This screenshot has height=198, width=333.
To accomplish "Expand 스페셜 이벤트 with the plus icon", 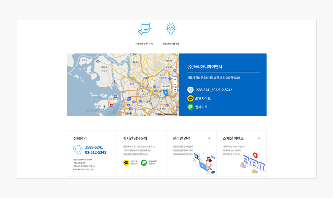I will (259, 138).
